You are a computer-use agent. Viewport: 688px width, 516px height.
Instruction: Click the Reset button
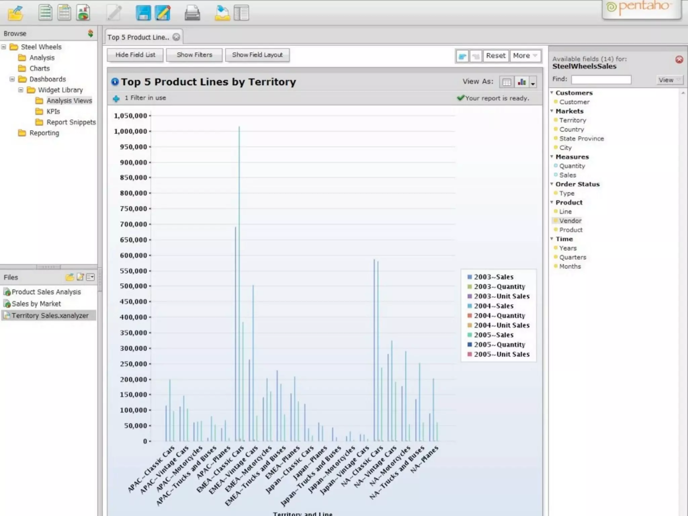point(496,56)
